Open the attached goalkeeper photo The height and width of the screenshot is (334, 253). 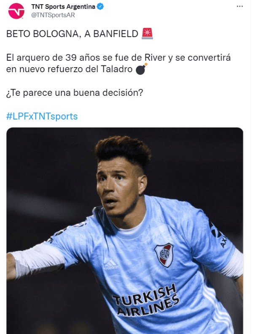pos(125,231)
